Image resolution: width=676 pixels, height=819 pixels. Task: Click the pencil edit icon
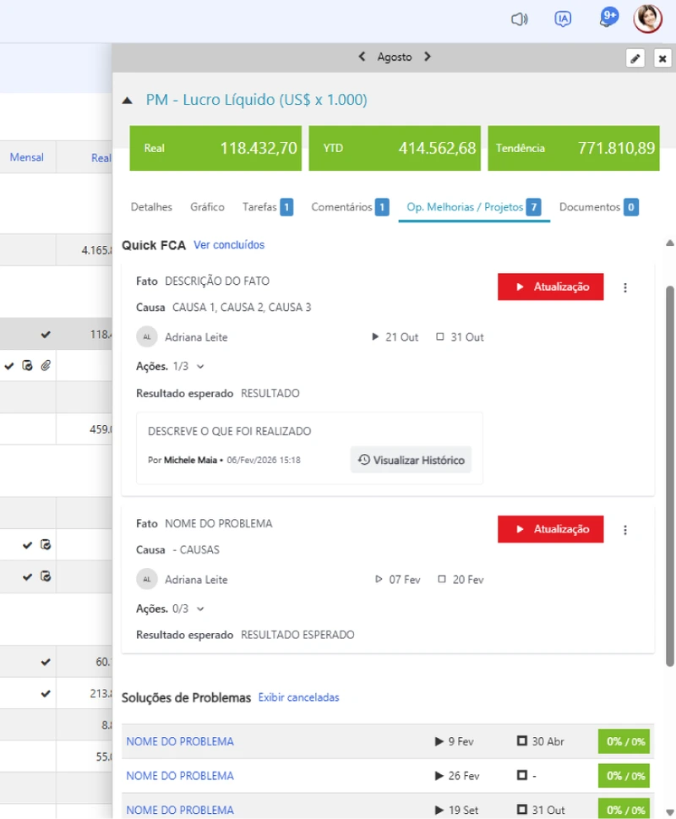pos(635,58)
